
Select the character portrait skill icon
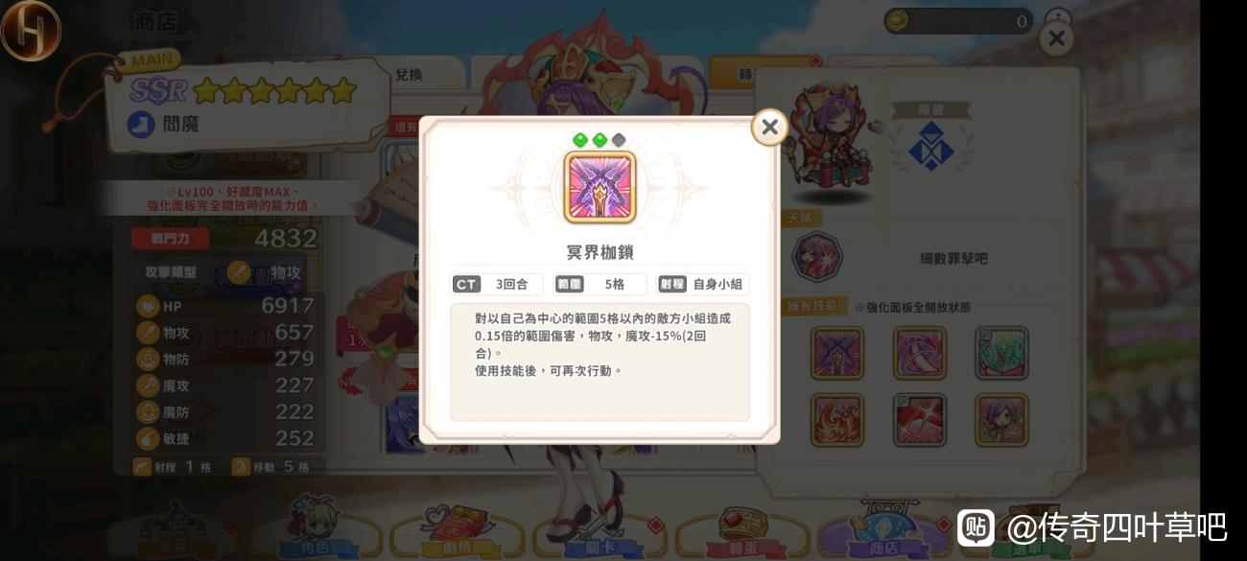(x=1002, y=420)
